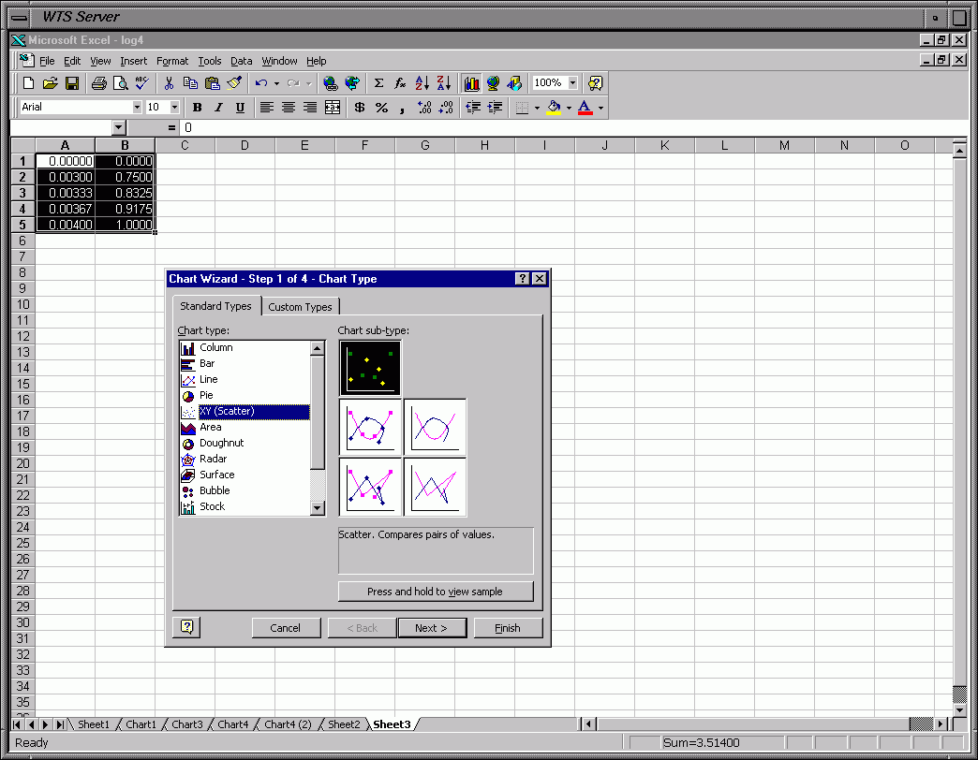Viewport: 978px width, 760px height.
Task: Open the Insert menu
Action: (133, 61)
